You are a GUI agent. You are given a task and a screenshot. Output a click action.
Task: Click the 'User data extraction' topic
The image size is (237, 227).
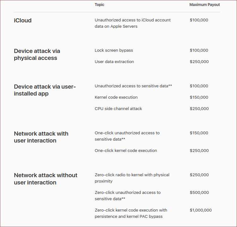coord(114,62)
